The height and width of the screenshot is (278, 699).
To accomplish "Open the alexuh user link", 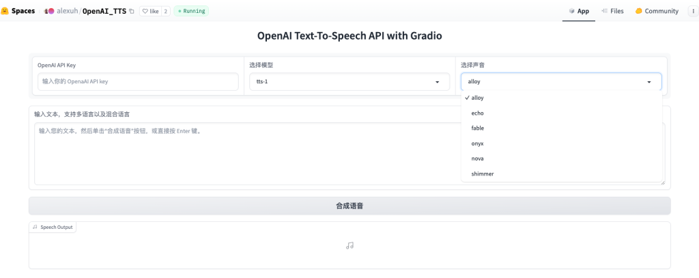I will click(67, 11).
